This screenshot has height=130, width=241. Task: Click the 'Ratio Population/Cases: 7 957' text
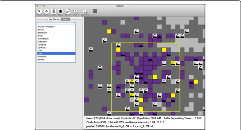tap(183, 118)
